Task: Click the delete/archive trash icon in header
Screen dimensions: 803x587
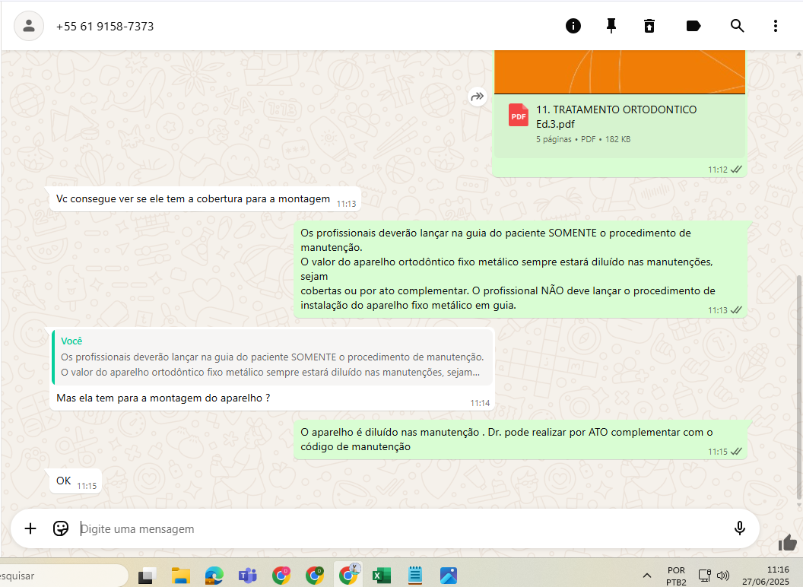Action: 649,26
